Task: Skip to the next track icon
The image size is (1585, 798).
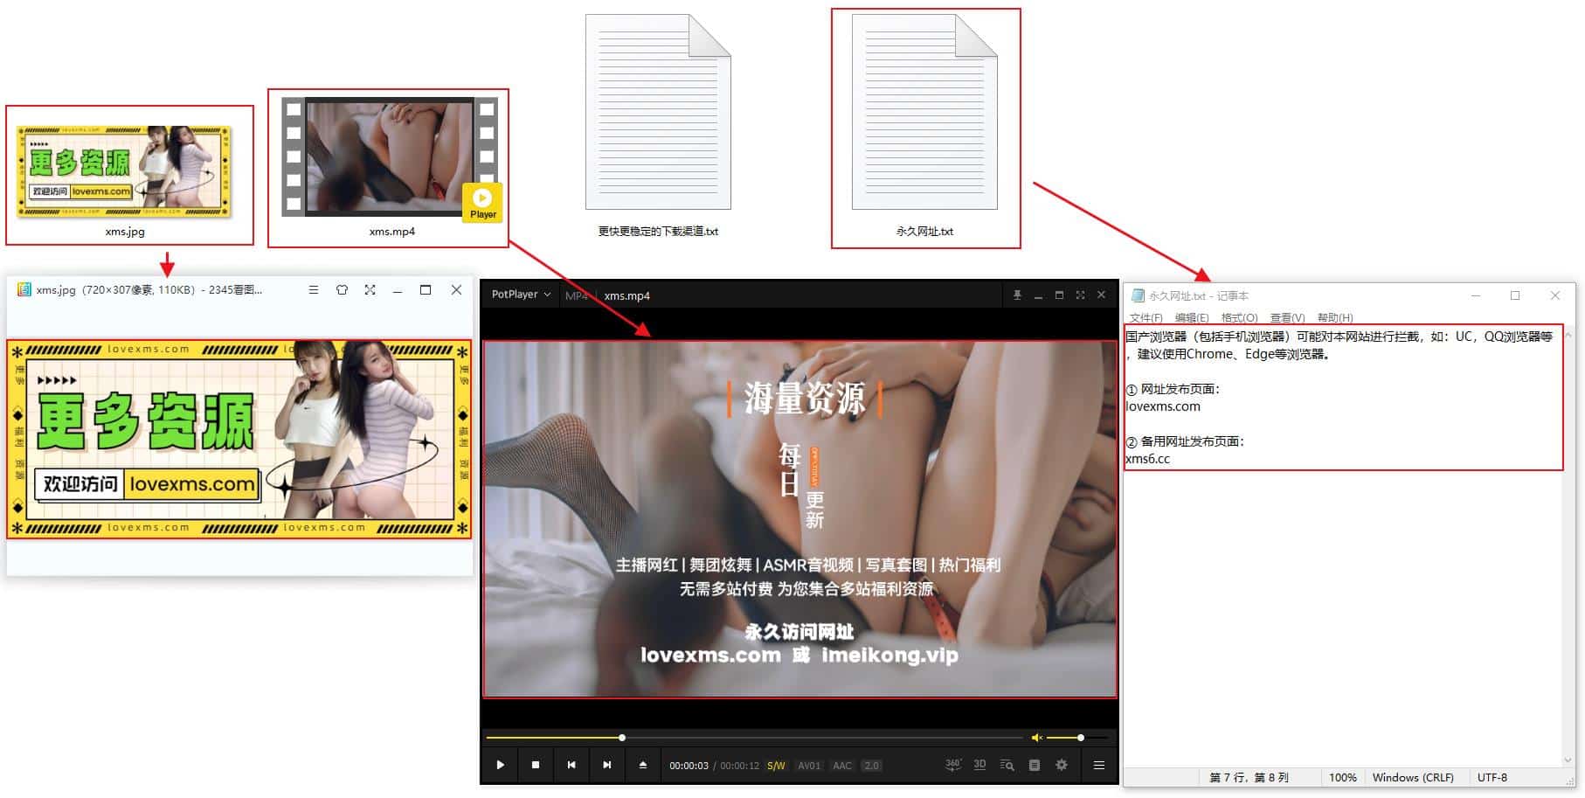Action: coord(607,765)
